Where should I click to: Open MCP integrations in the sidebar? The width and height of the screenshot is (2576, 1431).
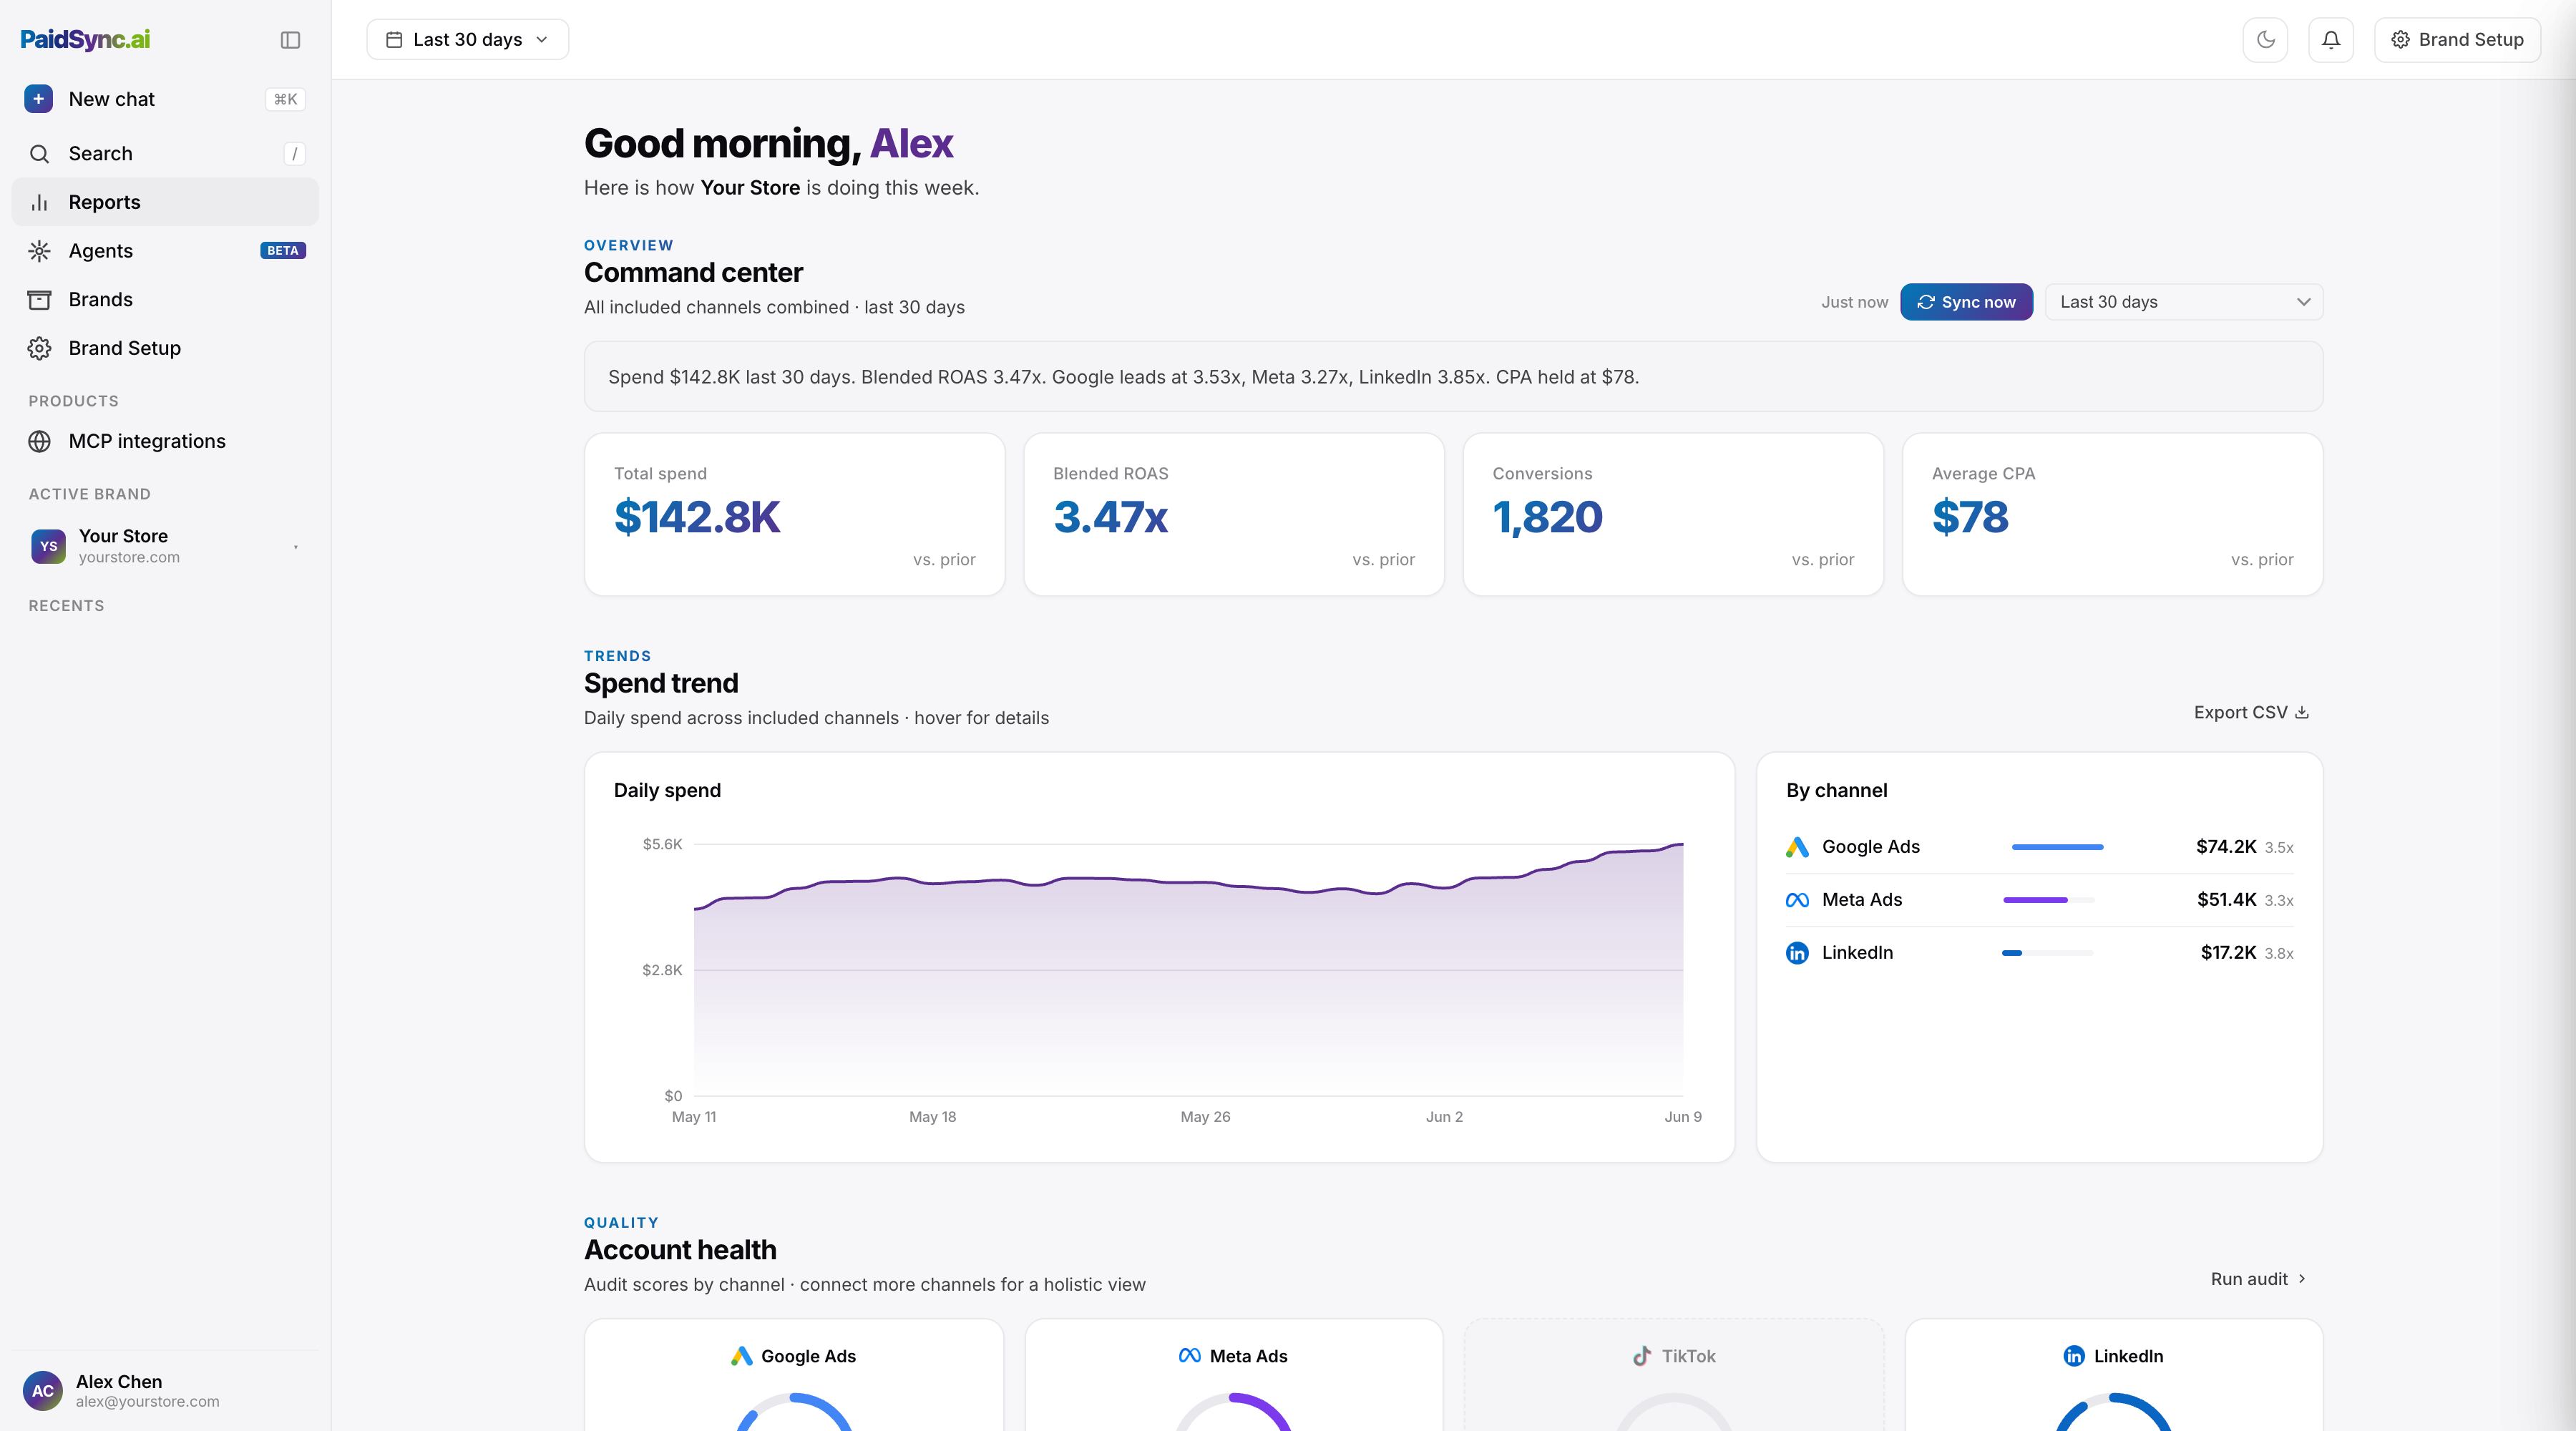click(x=165, y=441)
